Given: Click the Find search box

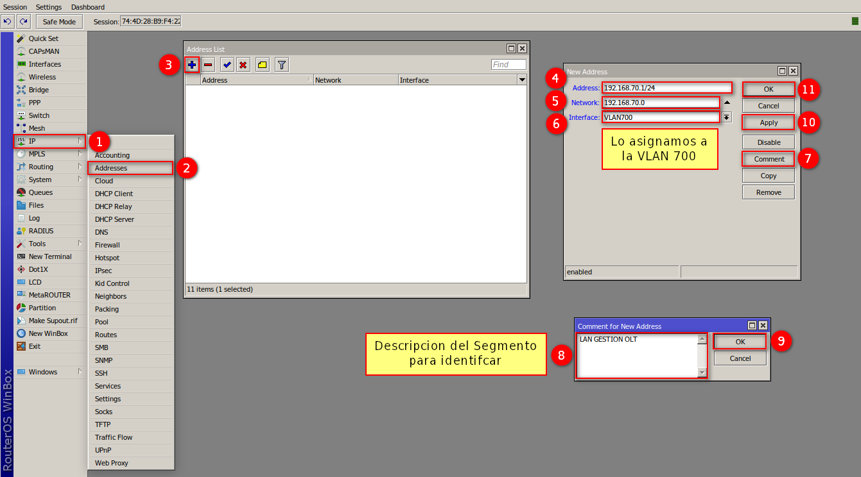Looking at the screenshot, I should pos(509,65).
